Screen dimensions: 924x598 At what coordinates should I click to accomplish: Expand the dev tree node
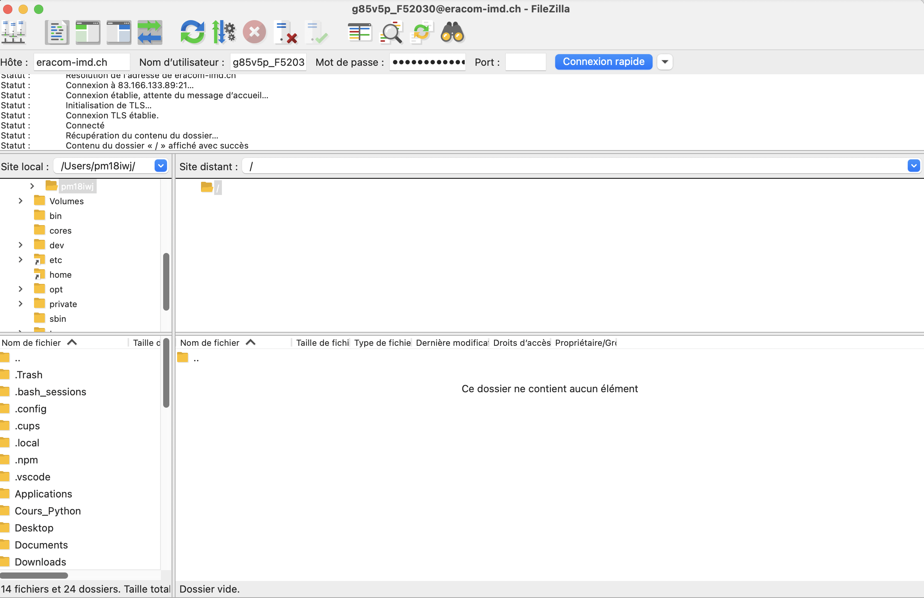[x=20, y=245]
